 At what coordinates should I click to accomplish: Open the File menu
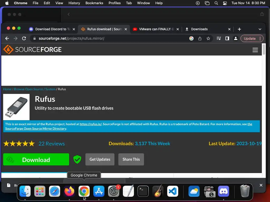36,3
